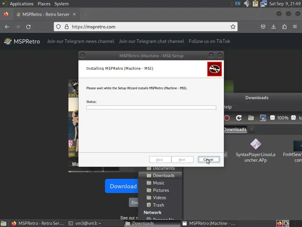Open the volume speaker control
This screenshot has height=227, width=302.
point(247,4)
